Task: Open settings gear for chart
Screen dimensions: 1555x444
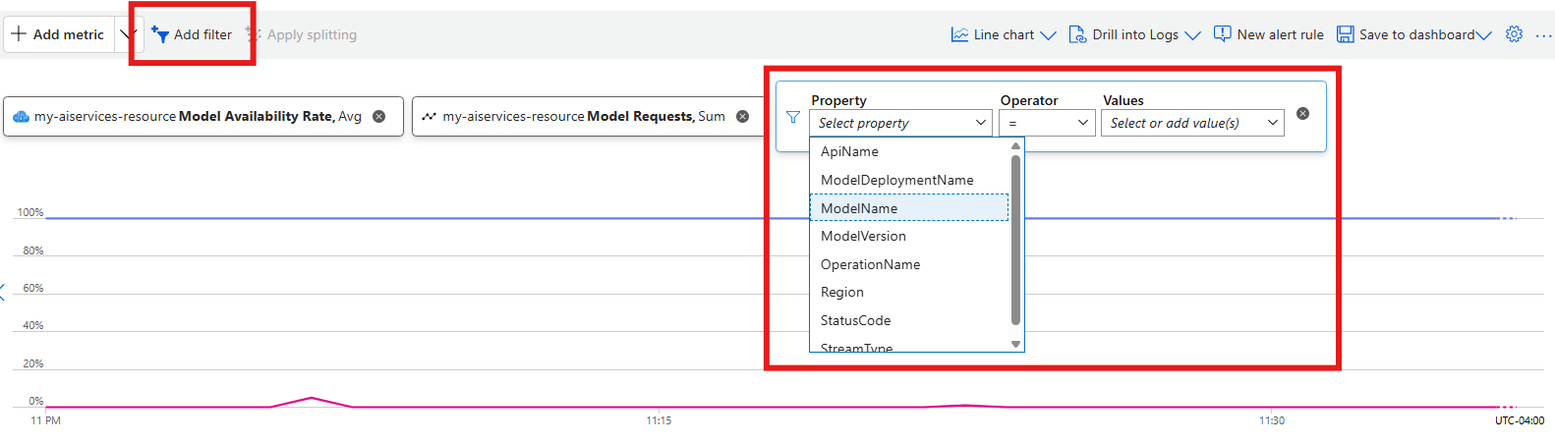Action: pos(1514,34)
